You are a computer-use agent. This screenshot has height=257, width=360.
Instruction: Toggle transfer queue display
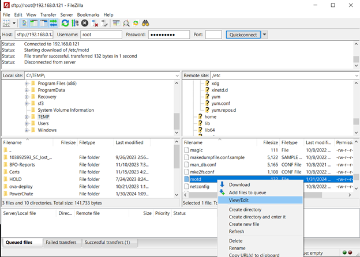point(54,23)
